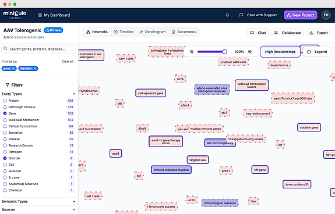Viewport: 335px width, 214px height.
Task: Click the zoom in magnifier icon
Action: tap(250, 52)
